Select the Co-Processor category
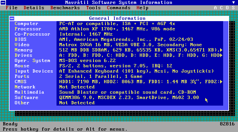Viewport: 238px width, 132px height. [x=32, y=34]
